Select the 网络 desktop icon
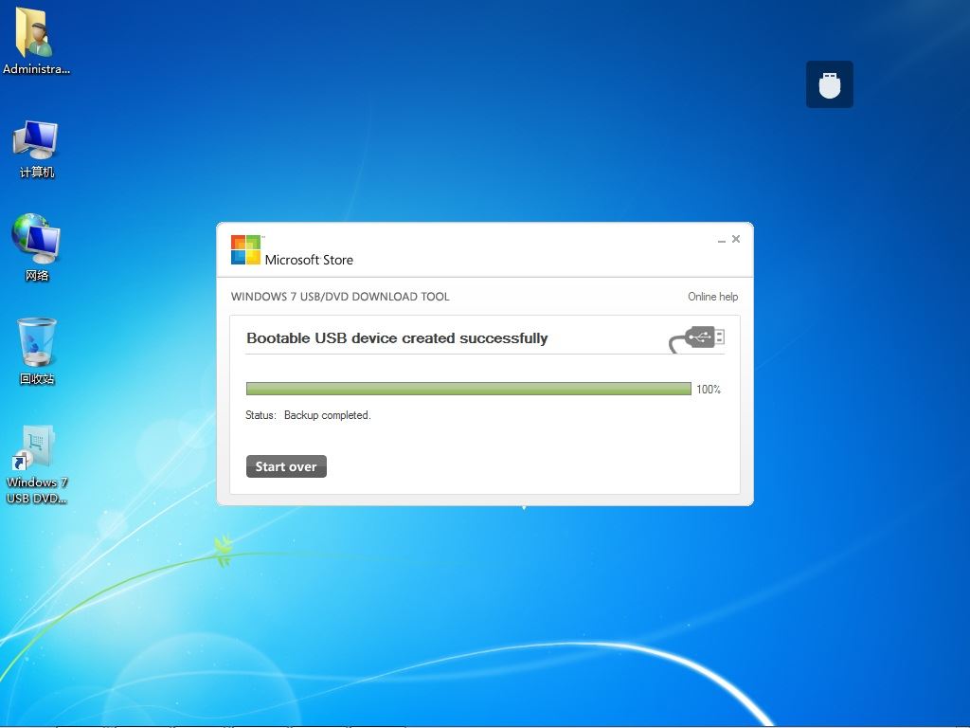 point(36,247)
